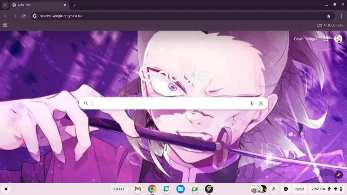The height and width of the screenshot is (195, 347).
Task: Click the magnifier icon in search box
Action: tap(86, 103)
